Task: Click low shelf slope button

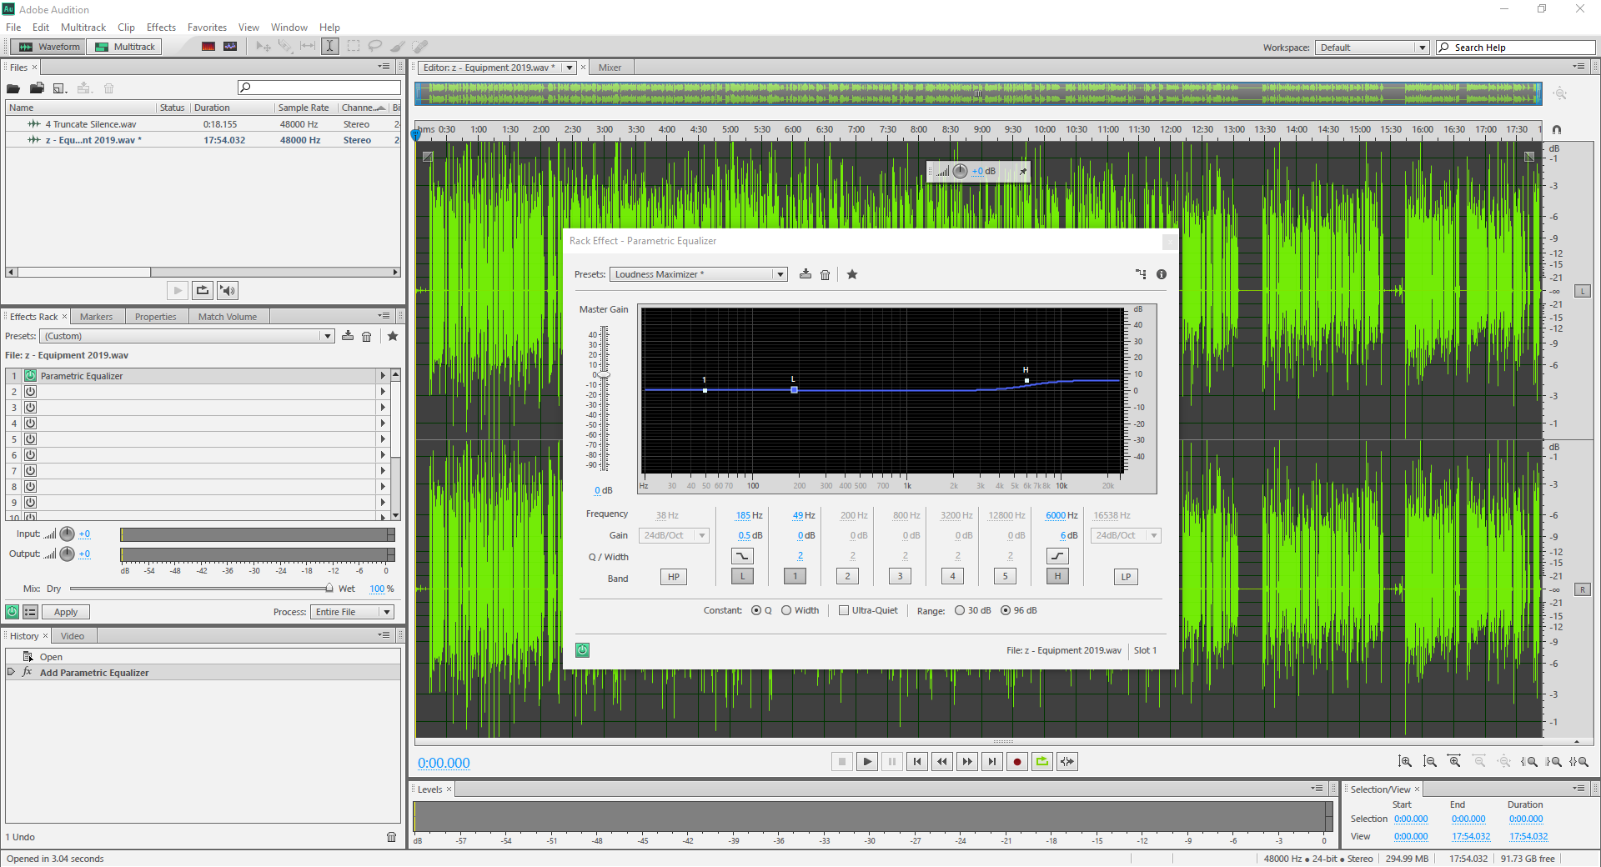Action: pos(742,556)
